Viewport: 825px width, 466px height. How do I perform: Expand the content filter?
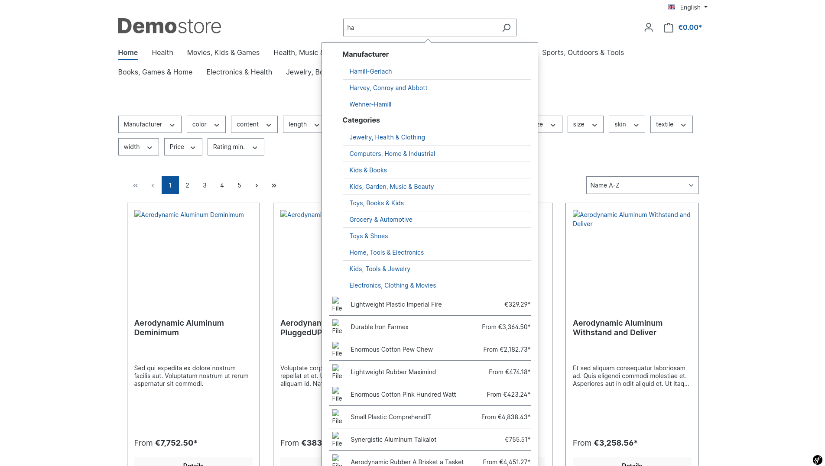coord(254,124)
